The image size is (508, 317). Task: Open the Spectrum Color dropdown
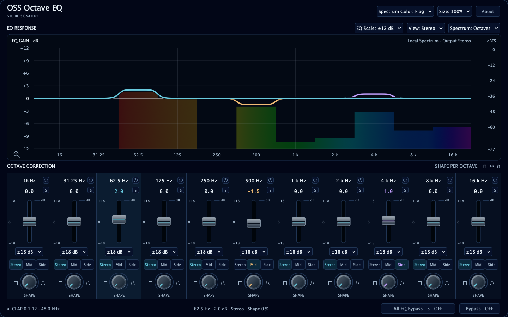(x=405, y=11)
